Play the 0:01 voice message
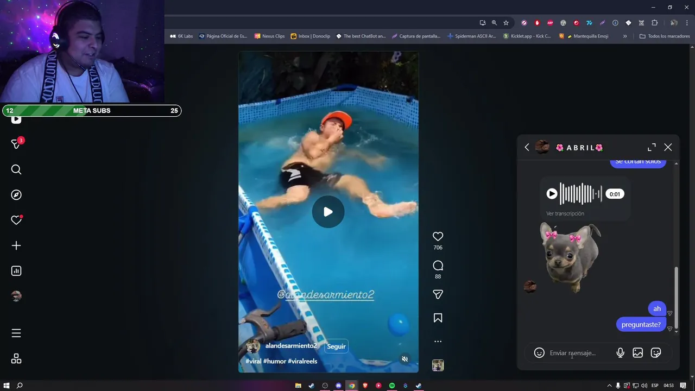The image size is (695, 391). [x=552, y=194]
